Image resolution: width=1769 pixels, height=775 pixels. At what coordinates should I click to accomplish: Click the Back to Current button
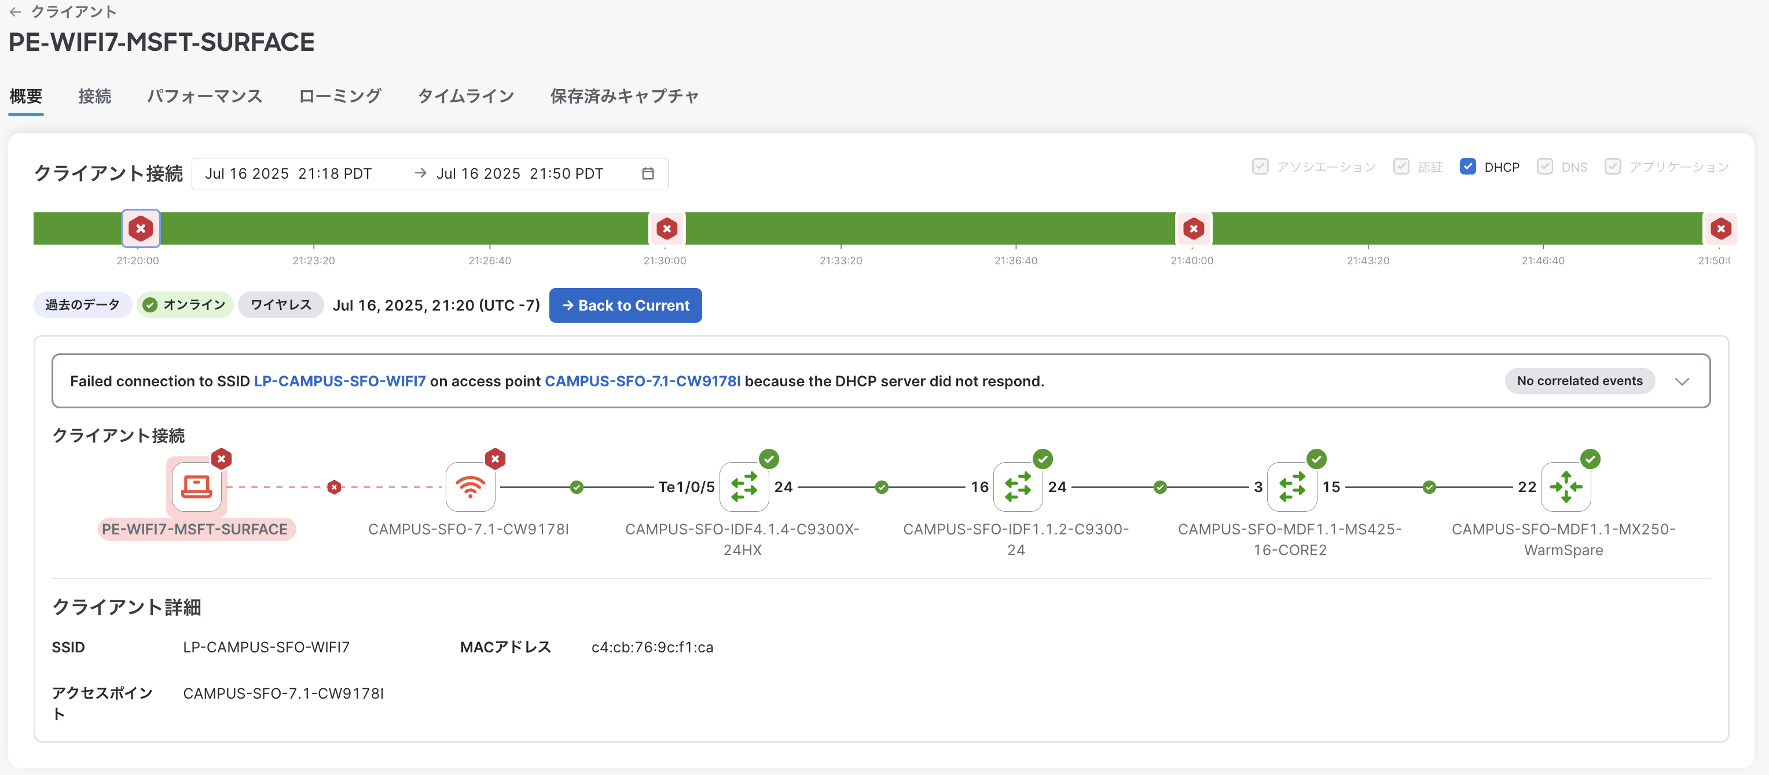(625, 305)
